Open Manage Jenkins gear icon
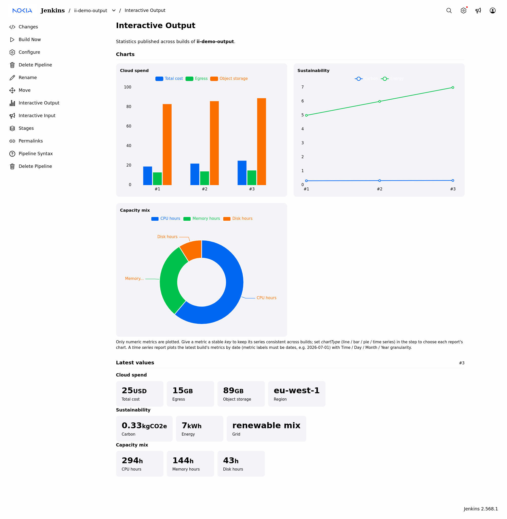This screenshot has height=519, width=507. coord(464,10)
